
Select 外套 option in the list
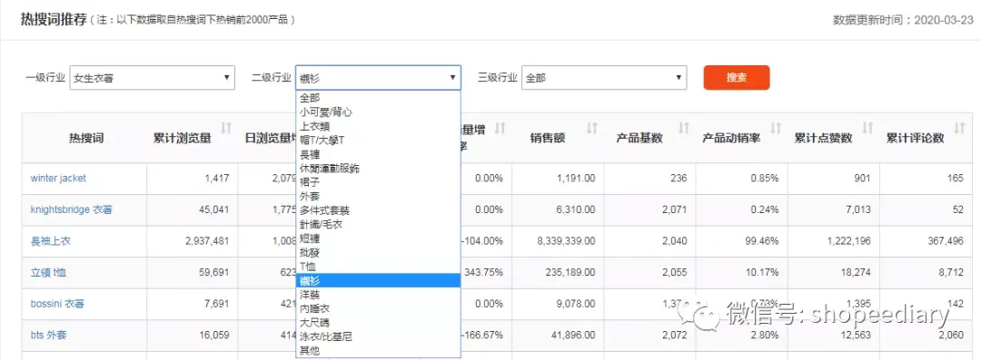click(378, 196)
